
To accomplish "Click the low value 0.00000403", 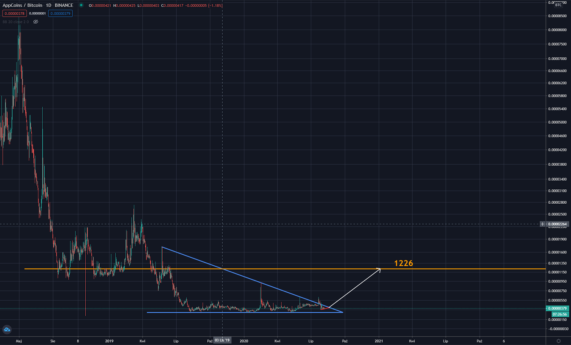I will tap(150, 5).
